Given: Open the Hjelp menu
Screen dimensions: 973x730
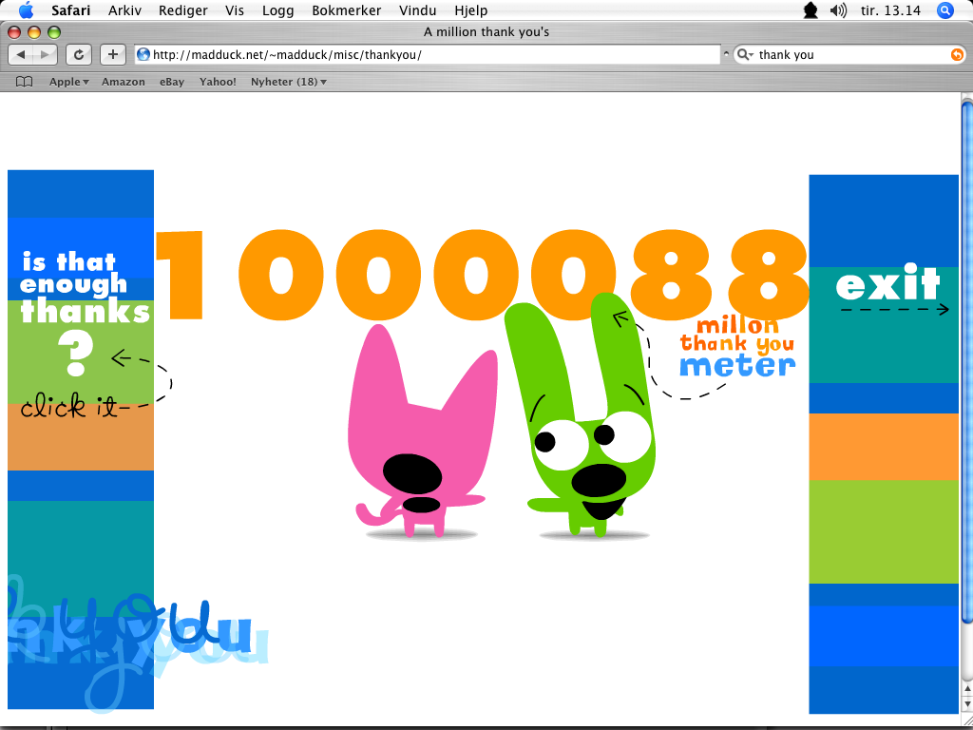Looking at the screenshot, I should (x=471, y=10).
